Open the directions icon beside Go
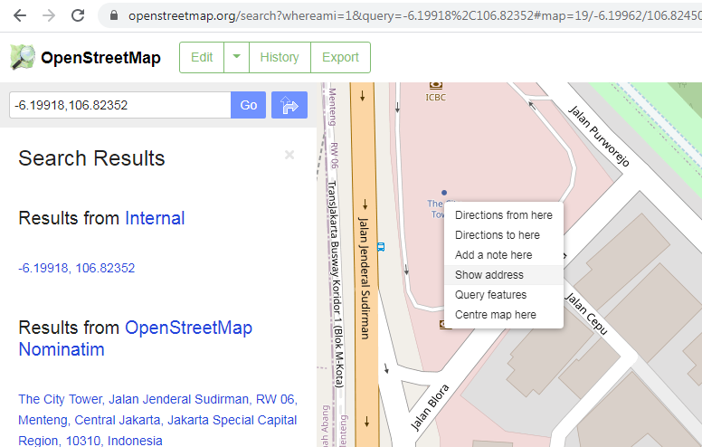702x447 pixels. click(x=289, y=105)
